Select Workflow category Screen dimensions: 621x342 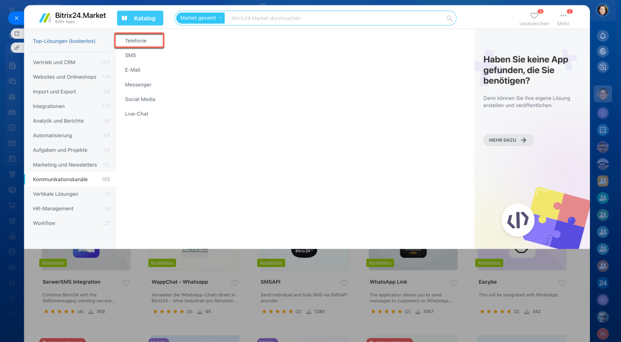pos(70,223)
